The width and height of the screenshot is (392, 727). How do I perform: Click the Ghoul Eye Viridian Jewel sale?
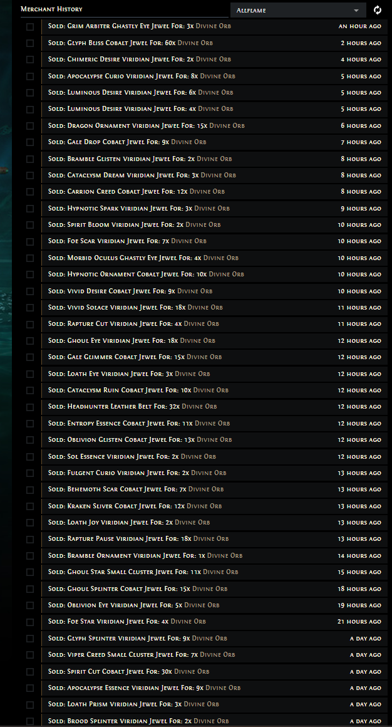pyautogui.click(x=215, y=341)
